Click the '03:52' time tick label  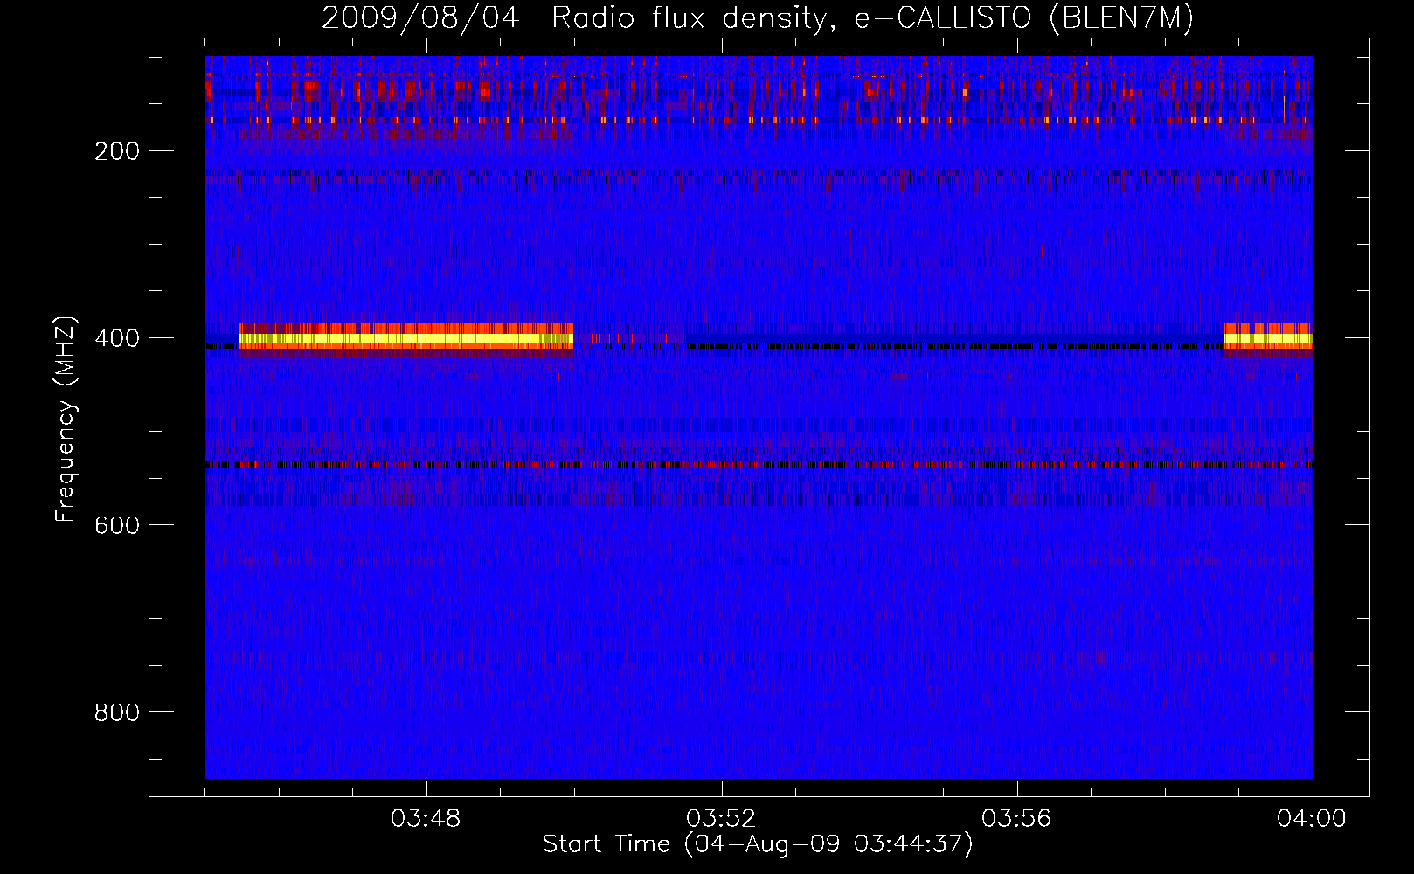(x=721, y=819)
